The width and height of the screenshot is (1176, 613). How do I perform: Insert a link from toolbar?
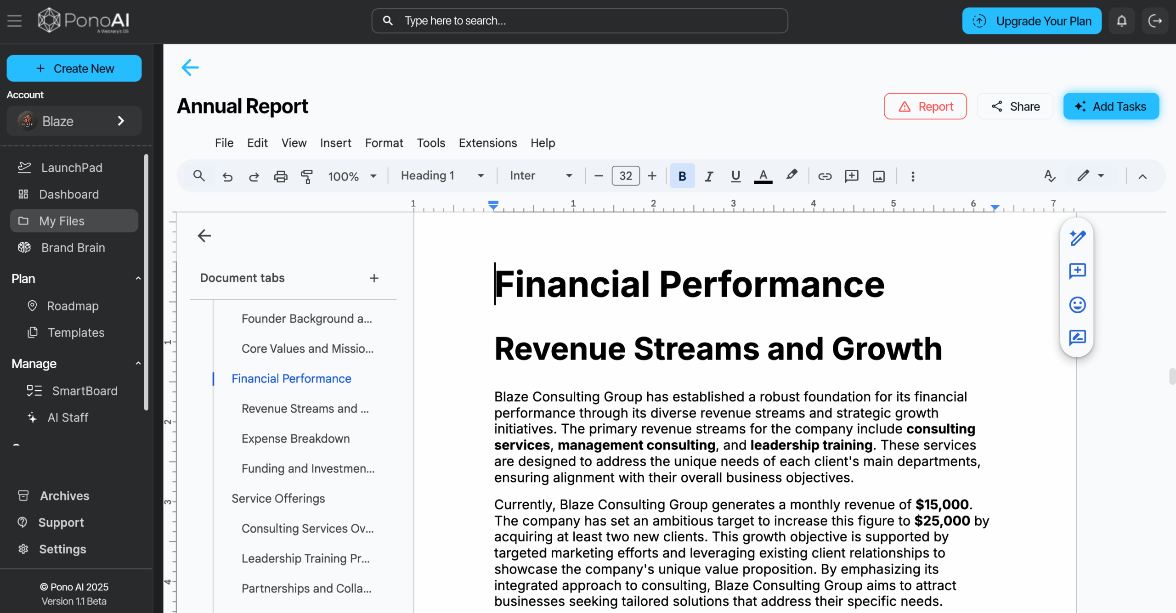pyautogui.click(x=825, y=176)
